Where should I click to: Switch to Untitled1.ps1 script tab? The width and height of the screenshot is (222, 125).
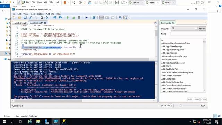tap(20, 23)
